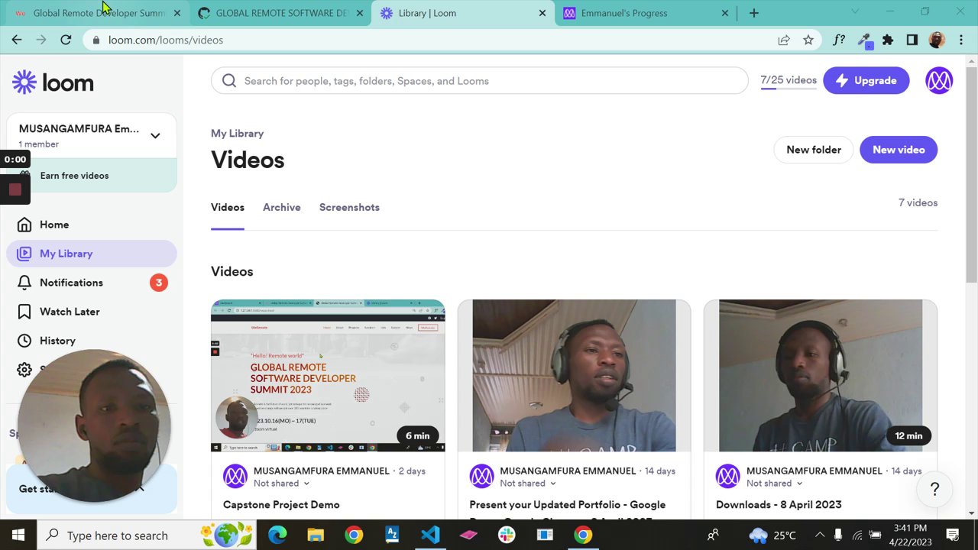The width and height of the screenshot is (978, 550).
Task: Click the 7/25 videos usage indicator
Action: [x=789, y=81]
